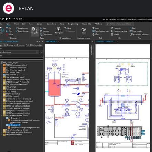Open the Insert ribbon tab
This screenshot has height=152, width=152.
pyautogui.click(x=16, y=24)
